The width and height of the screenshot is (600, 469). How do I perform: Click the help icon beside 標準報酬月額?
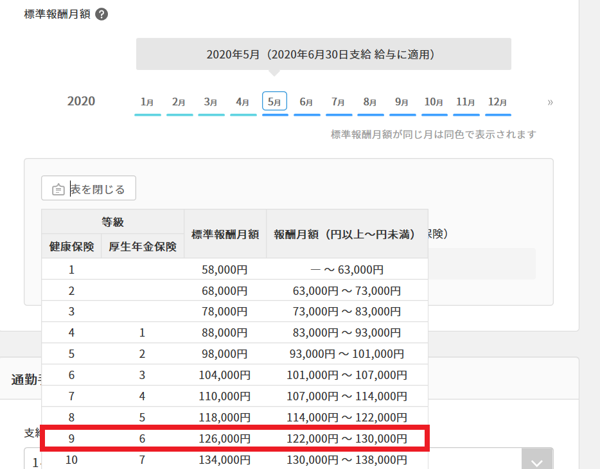coord(101,14)
